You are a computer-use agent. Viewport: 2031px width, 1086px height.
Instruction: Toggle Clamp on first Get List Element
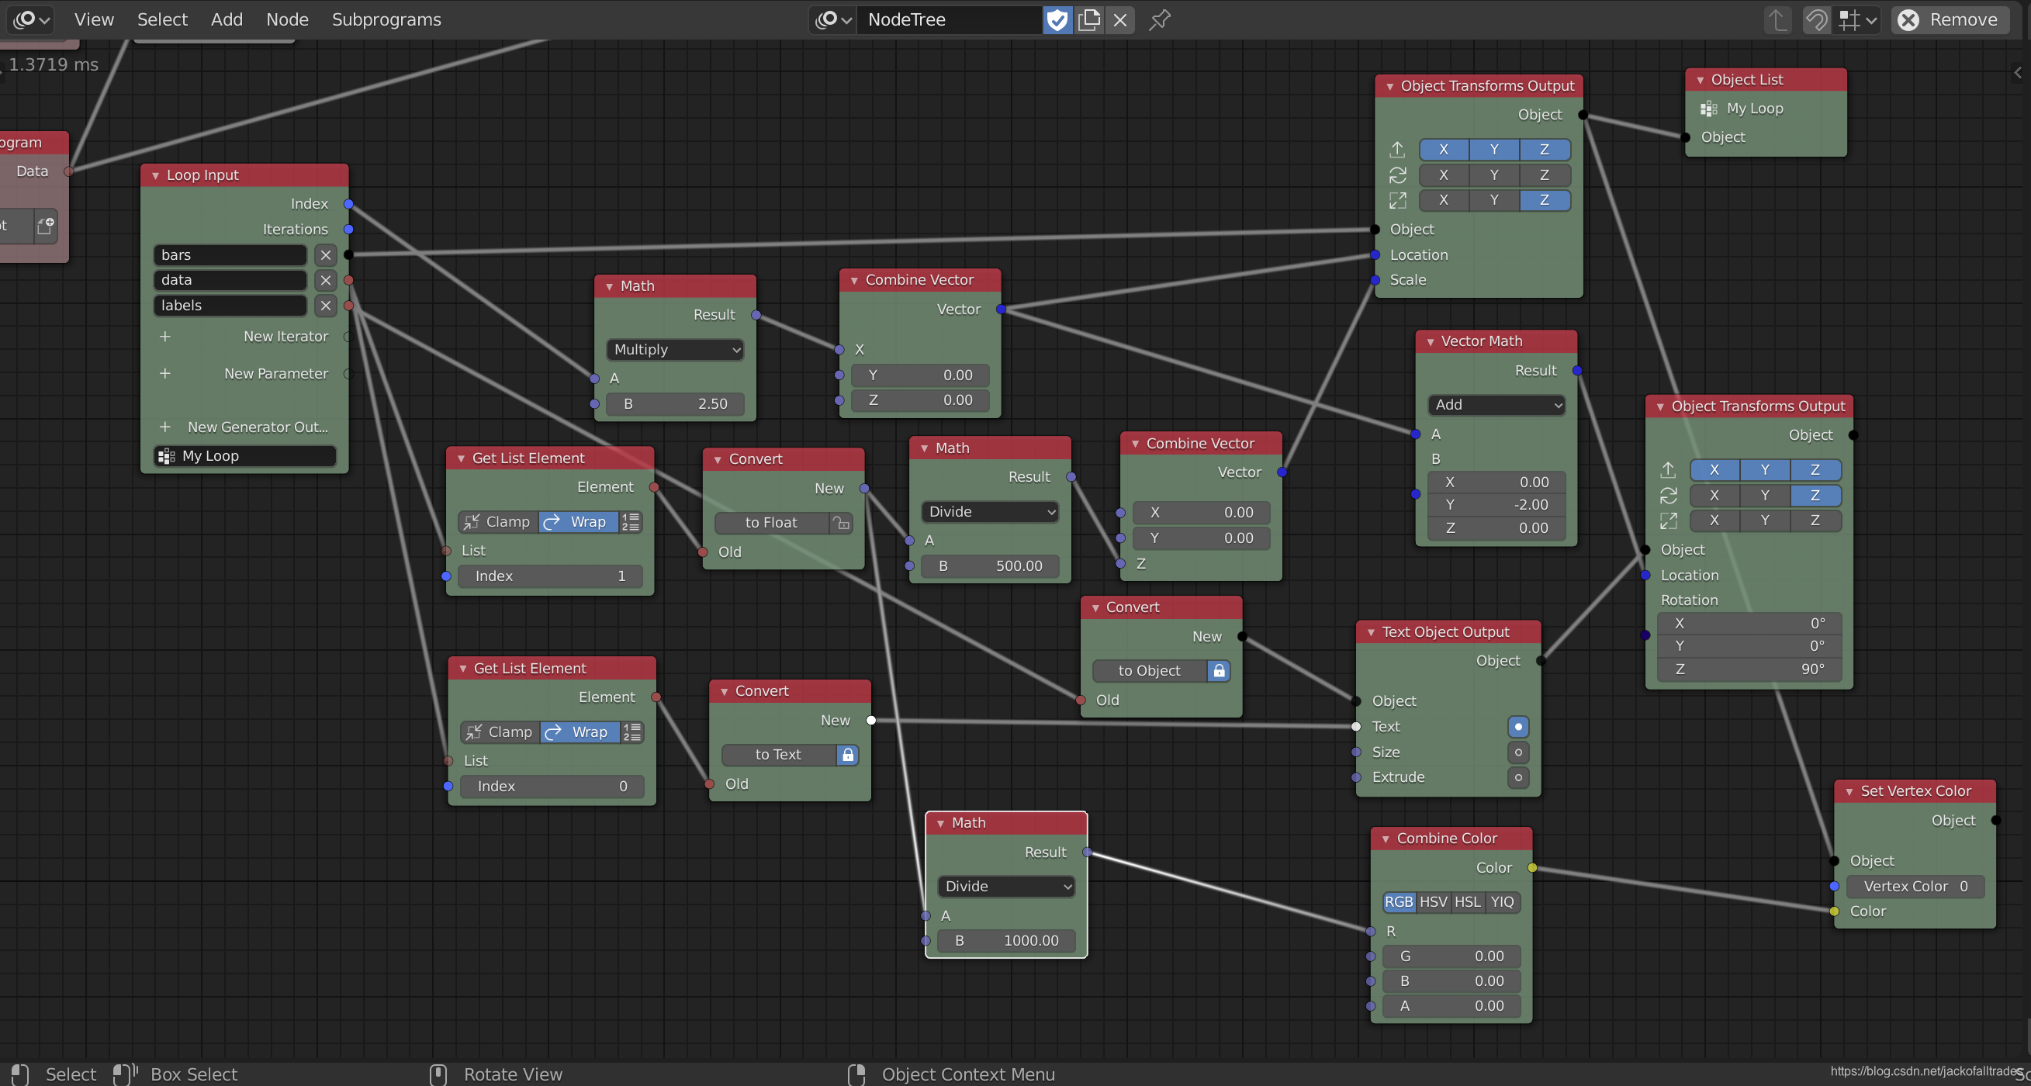pyautogui.click(x=498, y=522)
